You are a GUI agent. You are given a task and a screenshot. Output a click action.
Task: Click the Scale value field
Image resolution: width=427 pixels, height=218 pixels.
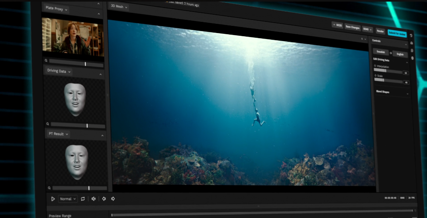[406, 82]
